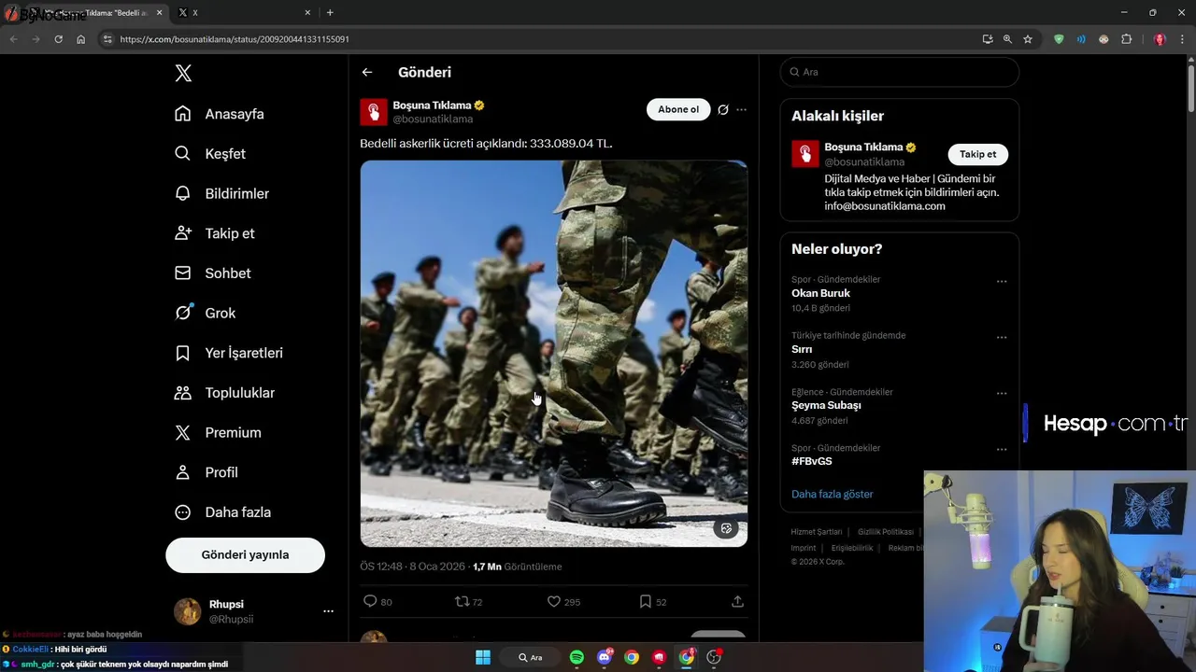This screenshot has height=672, width=1196.
Task: Open OBS Studio from the taskbar
Action: point(714,657)
